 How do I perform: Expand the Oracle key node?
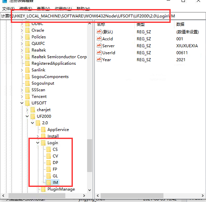(x=22, y=30)
